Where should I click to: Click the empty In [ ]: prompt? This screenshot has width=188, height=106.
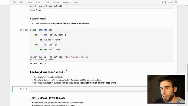click(24, 89)
